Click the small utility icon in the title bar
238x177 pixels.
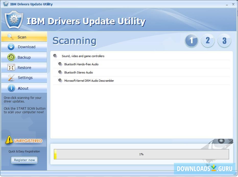(5, 4)
